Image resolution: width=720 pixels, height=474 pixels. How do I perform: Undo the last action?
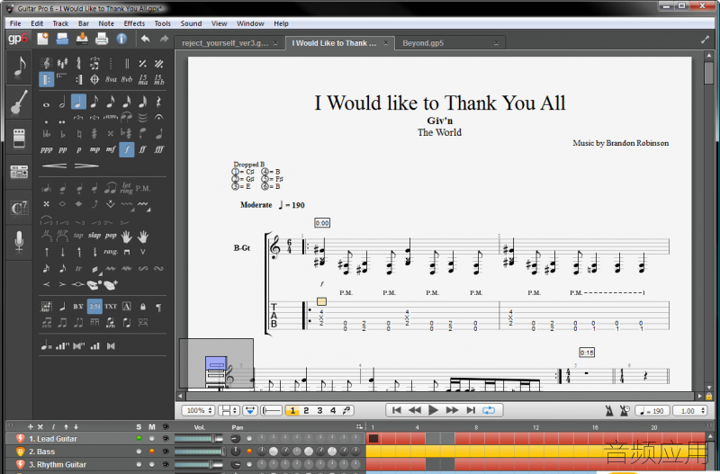tap(146, 39)
